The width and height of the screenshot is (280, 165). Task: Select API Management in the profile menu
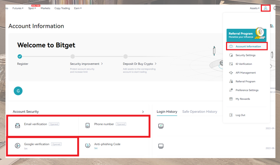pyautogui.click(x=246, y=73)
